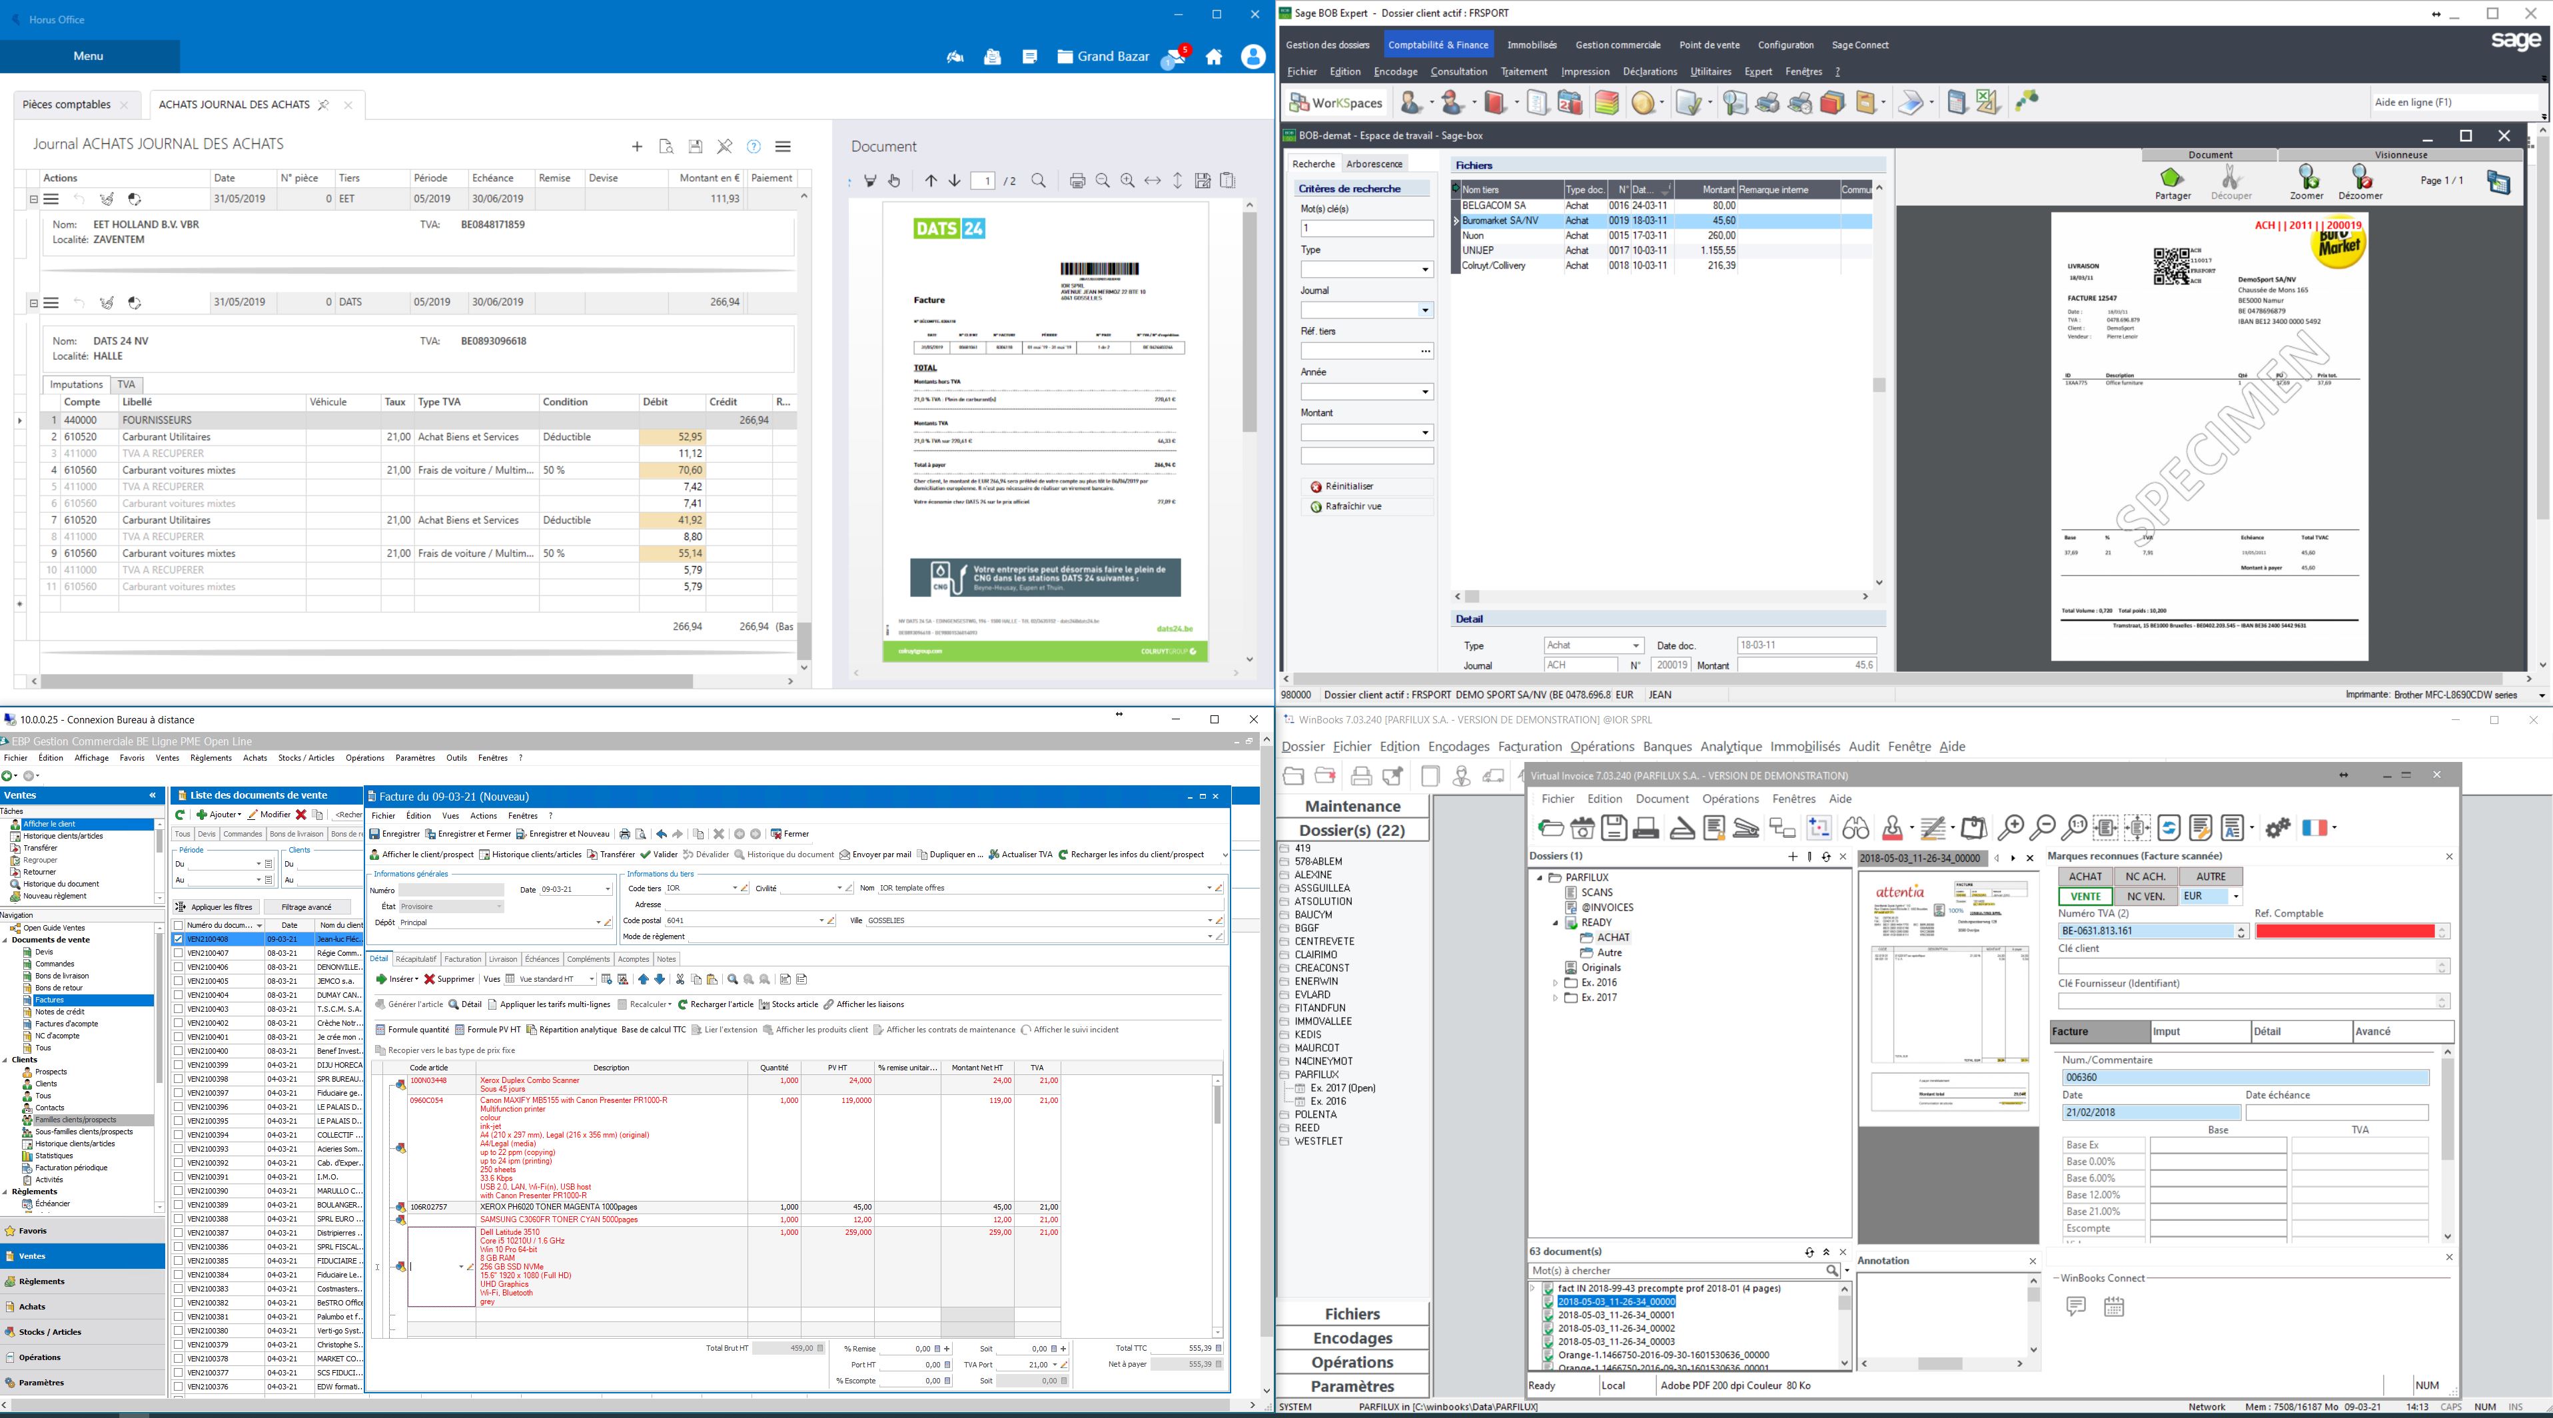
Task: Toggle select-all checkbox in EBP list header
Action: (x=179, y=926)
